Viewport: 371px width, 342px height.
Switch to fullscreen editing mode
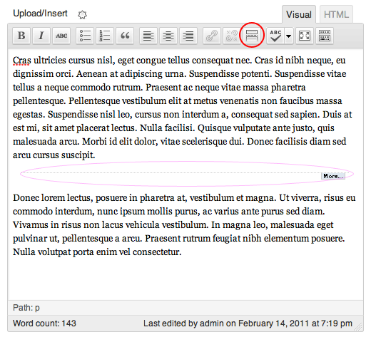click(x=305, y=36)
